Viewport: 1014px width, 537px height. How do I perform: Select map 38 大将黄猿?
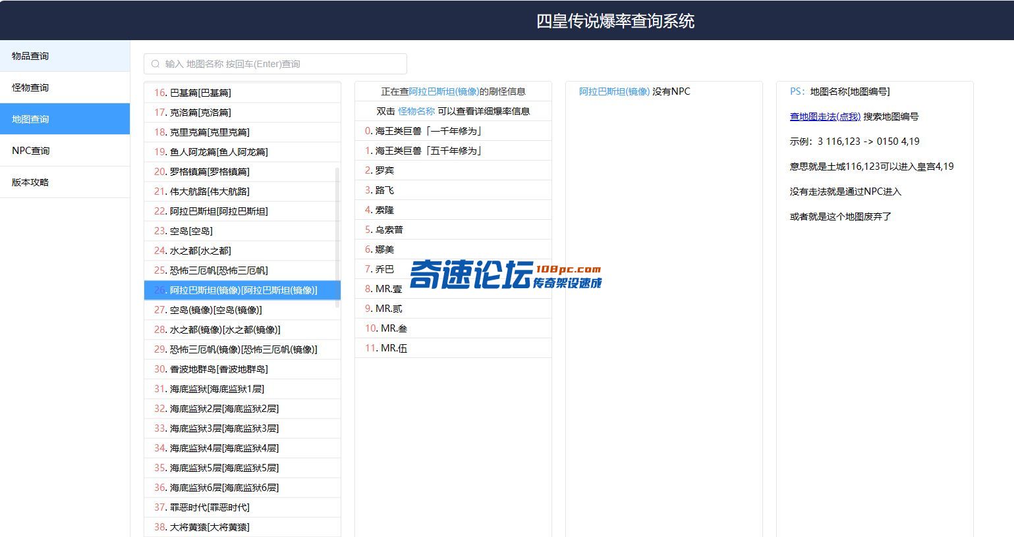pos(242,527)
